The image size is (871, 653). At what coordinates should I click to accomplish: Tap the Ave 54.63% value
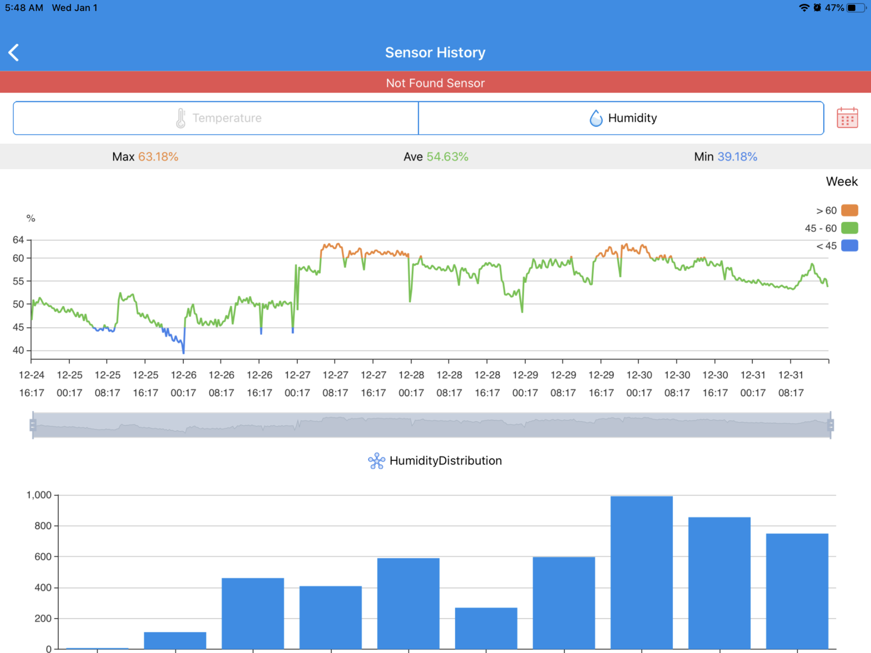(x=436, y=157)
